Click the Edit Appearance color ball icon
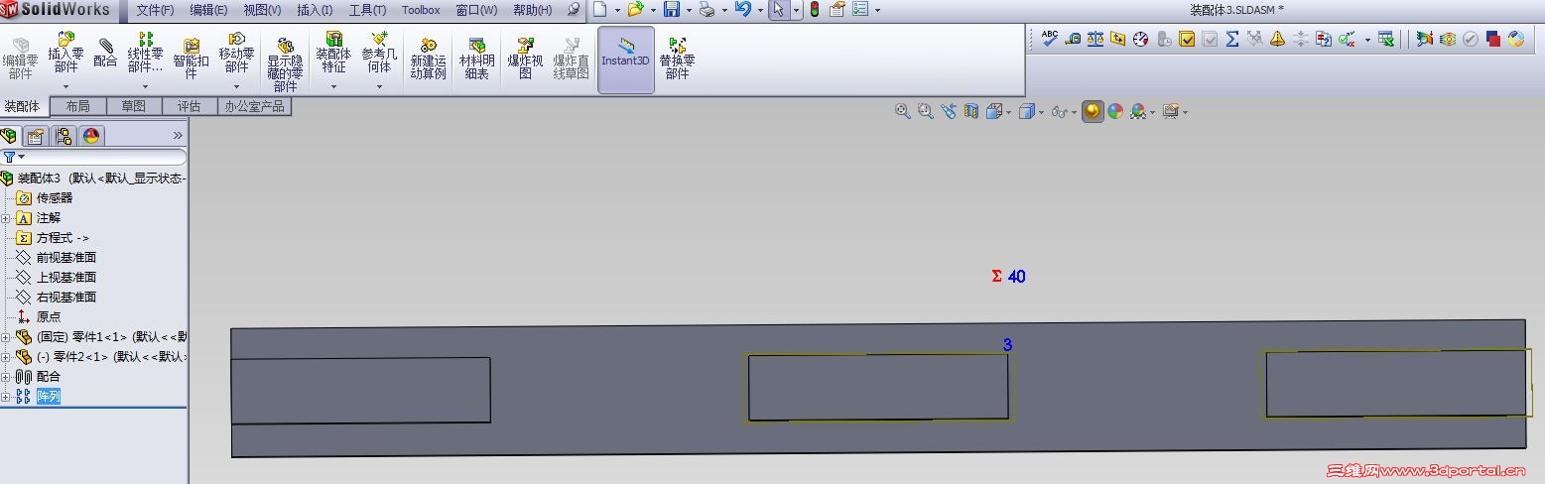The width and height of the screenshot is (1545, 484). (1115, 111)
